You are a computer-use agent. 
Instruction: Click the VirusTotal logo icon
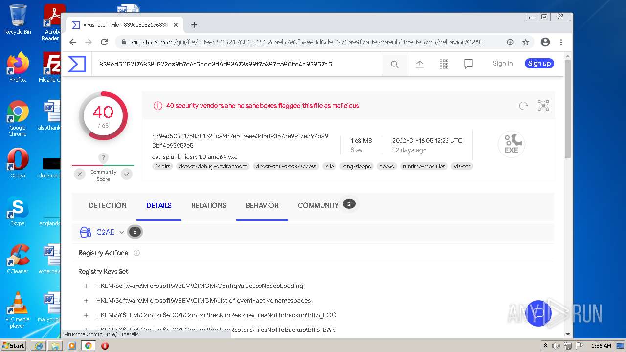point(77,64)
